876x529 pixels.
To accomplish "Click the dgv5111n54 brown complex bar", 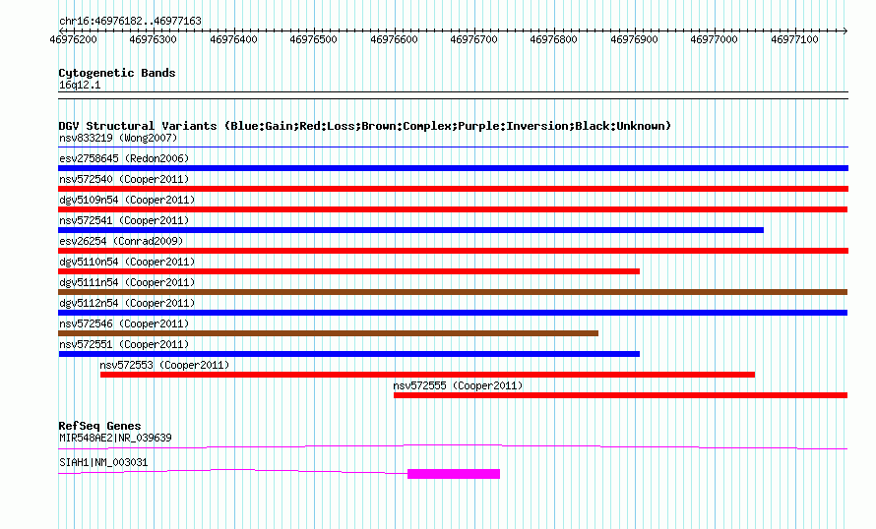I will (453, 292).
